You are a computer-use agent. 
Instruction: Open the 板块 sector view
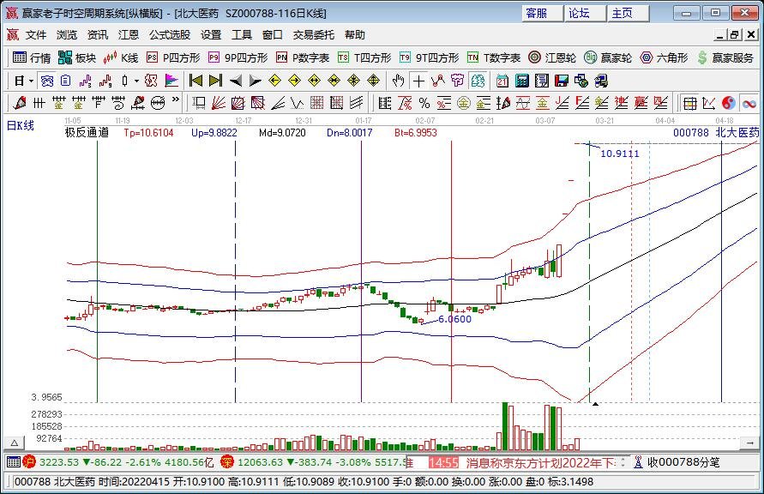(x=77, y=58)
